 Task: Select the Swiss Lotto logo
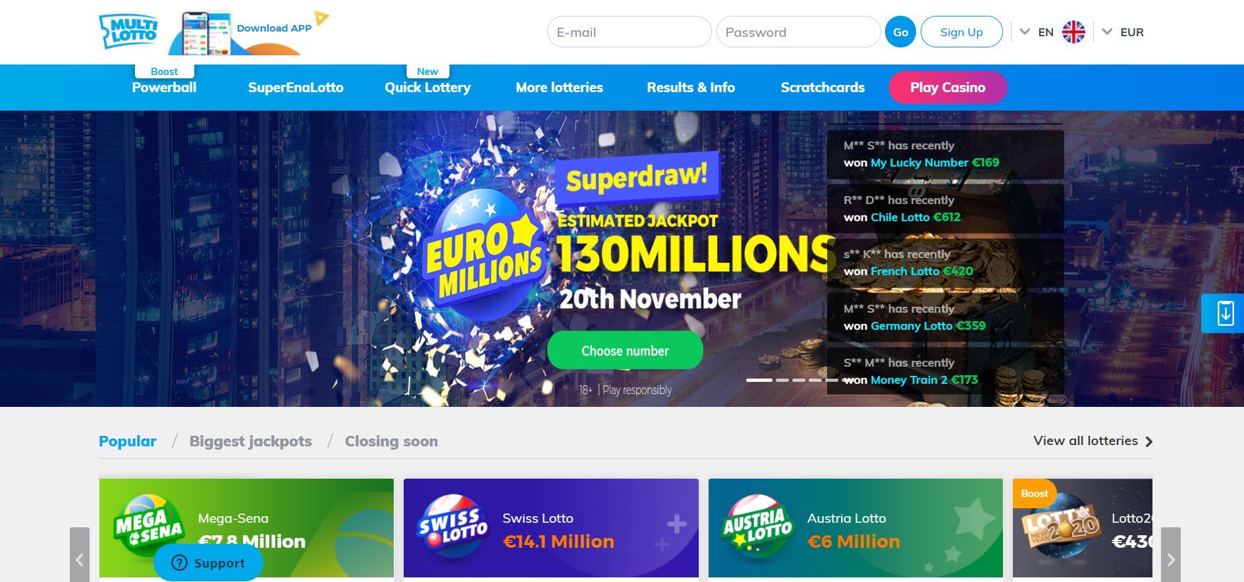point(452,525)
